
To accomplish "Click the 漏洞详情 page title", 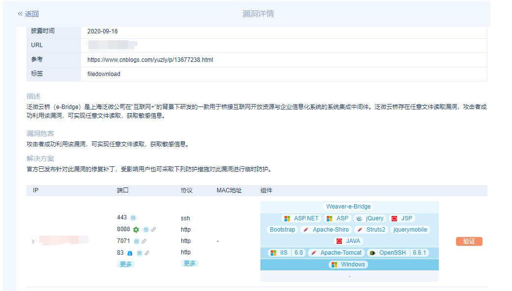I will 258,14.
